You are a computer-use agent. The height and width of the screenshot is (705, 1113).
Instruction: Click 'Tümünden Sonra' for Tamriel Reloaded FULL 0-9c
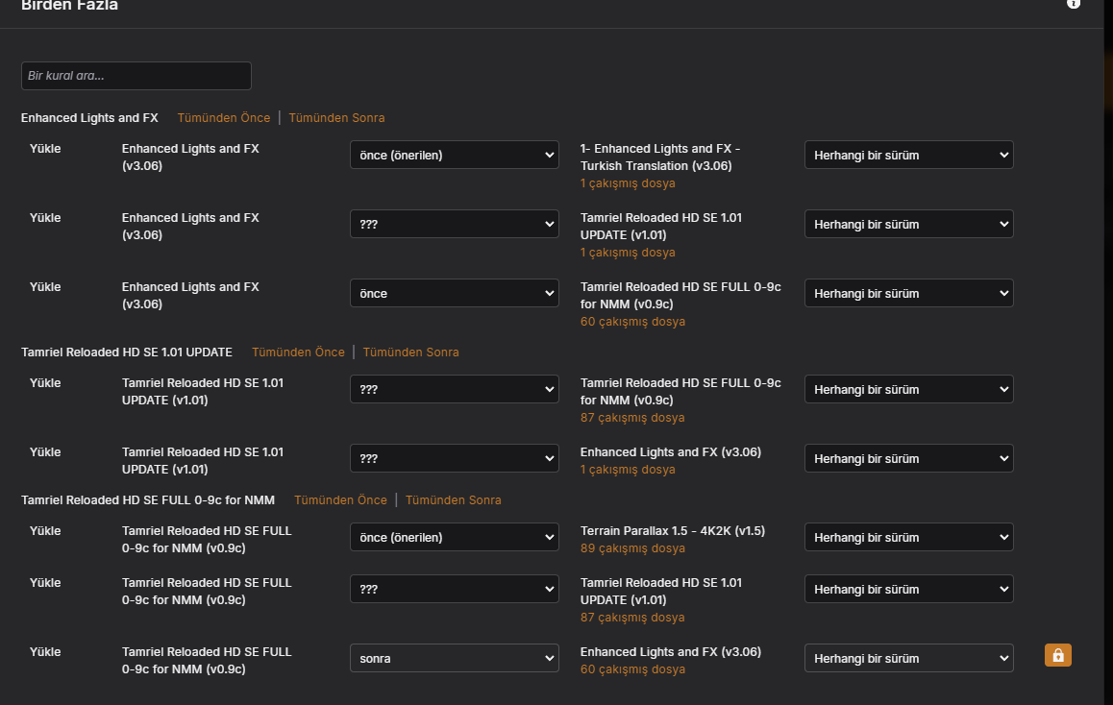click(453, 500)
